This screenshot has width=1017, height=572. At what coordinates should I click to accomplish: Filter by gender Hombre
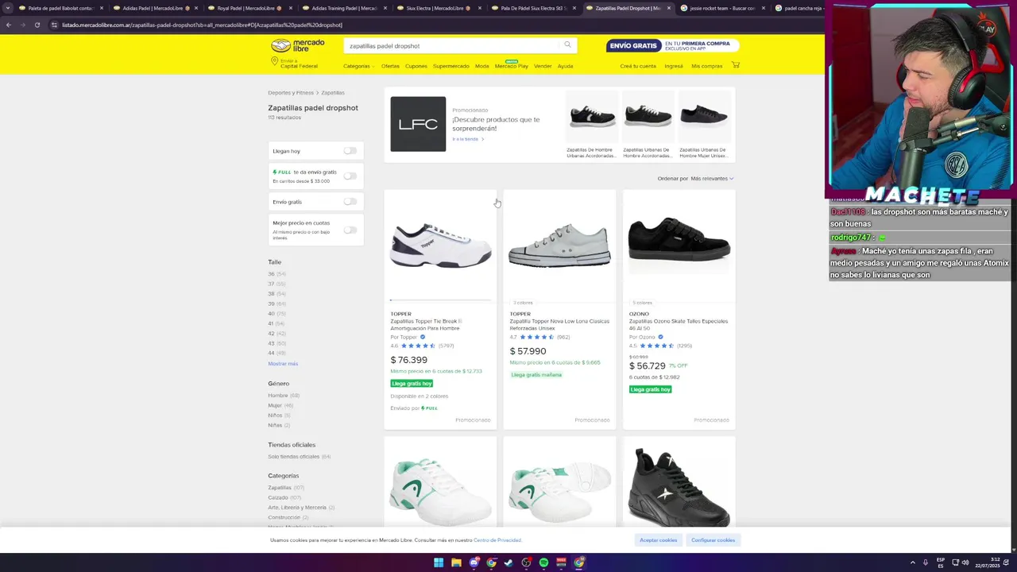pos(284,396)
